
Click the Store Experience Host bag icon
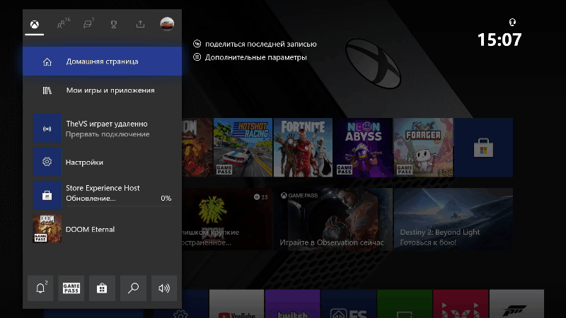point(47,196)
